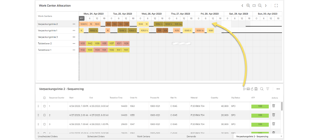Zoom in on the Gantt timeline
This screenshot has height=140, width=319.
pos(248,6)
